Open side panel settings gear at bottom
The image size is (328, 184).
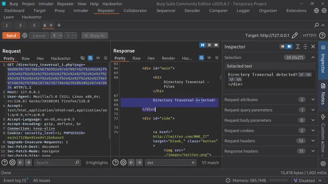[323, 164]
